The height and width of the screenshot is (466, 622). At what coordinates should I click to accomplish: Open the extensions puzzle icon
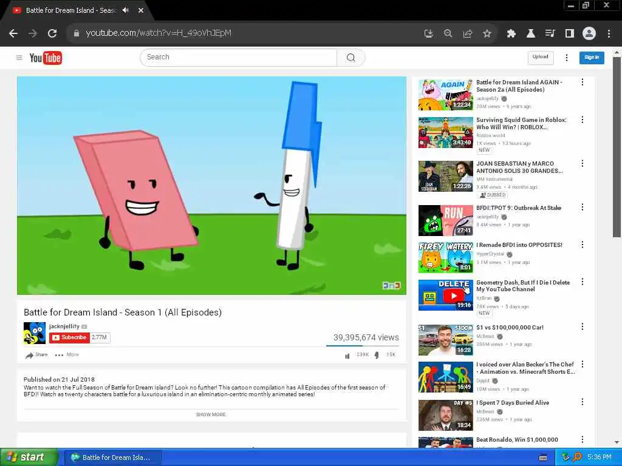coord(511,34)
